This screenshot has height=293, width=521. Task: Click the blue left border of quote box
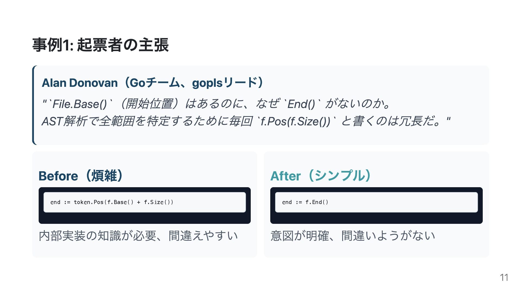(33, 105)
